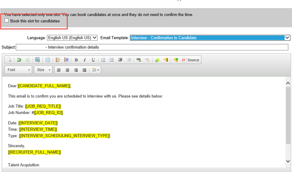Align text right

click(76, 70)
